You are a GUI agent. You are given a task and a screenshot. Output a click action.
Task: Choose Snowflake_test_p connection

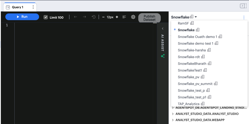(x=209, y=90)
